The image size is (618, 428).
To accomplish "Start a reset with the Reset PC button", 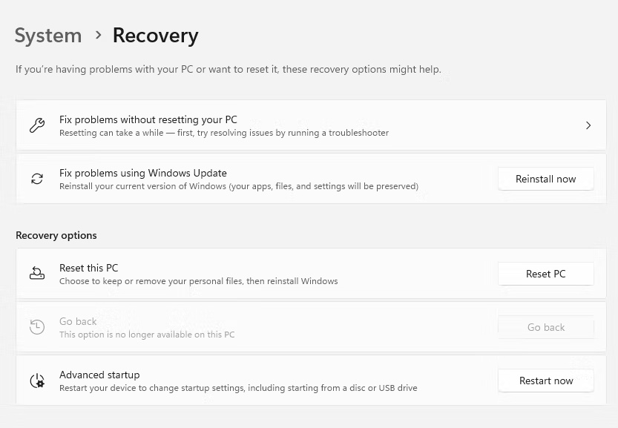I will click(545, 274).
